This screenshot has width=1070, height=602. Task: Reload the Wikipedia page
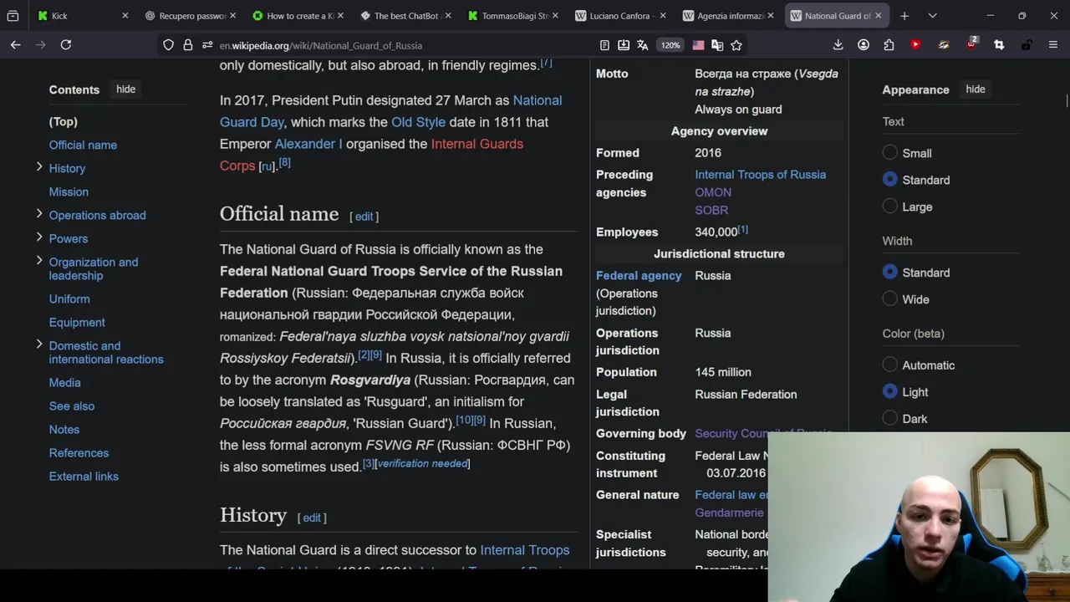(66, 45)
